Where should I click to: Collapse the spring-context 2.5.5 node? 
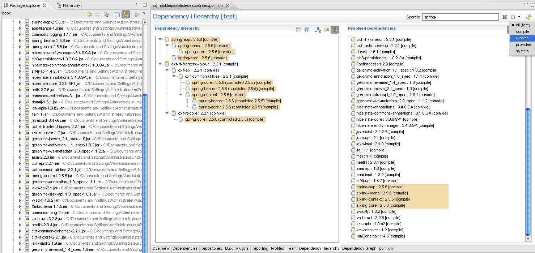click(181, 95)
